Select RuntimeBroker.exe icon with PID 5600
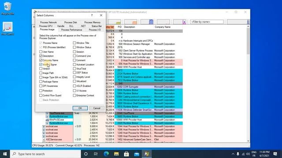The image size is (282, 158). pos(47,117)
